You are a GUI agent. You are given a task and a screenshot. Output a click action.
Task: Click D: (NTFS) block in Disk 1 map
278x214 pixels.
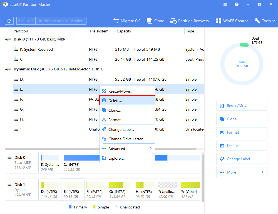click(x=50, y=190)
